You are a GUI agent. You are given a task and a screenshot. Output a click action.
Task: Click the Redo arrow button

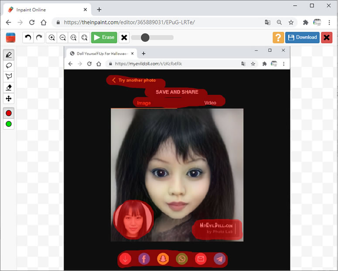(x=39, y=37)
